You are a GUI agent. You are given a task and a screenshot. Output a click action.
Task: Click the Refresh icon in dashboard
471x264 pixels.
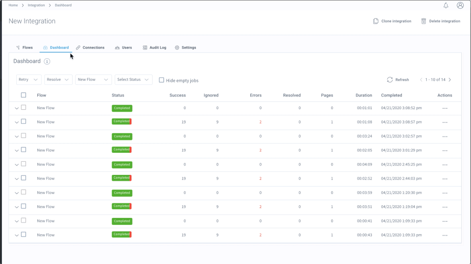(390, 80)
